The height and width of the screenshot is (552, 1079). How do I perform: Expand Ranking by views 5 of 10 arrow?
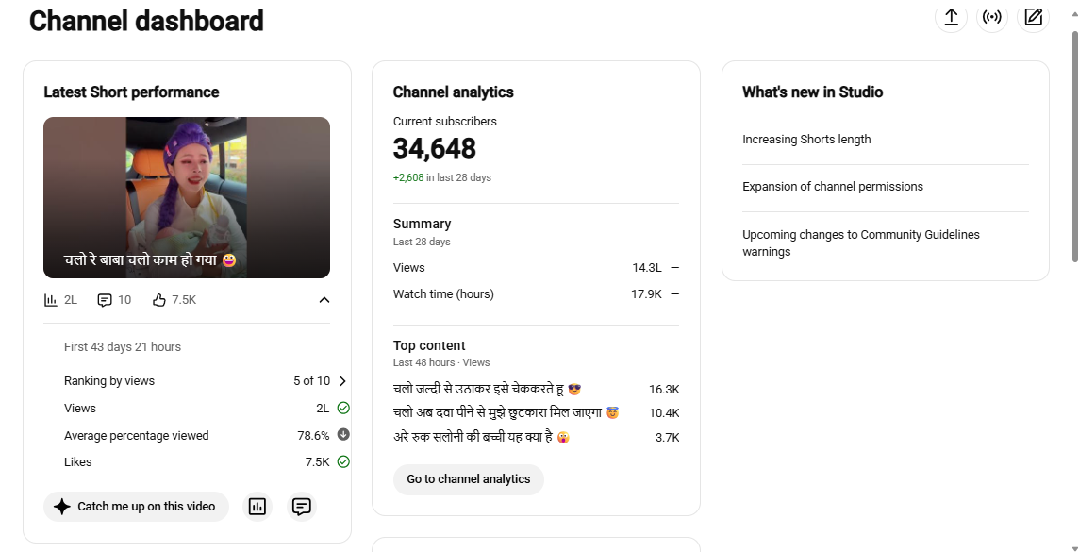click(x=342, y=381)
